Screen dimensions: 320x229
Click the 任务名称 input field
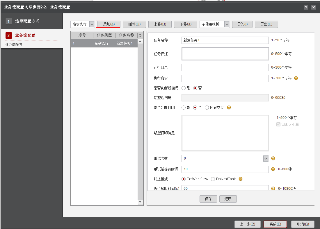pyautogui.click(x=225, y=40)
